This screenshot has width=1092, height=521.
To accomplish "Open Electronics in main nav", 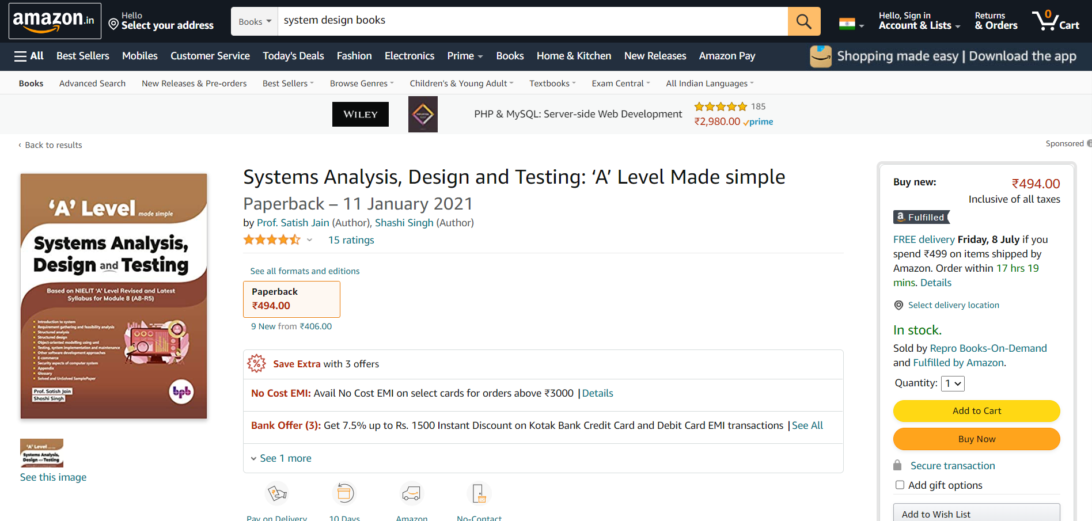I will pyautogui.click(x=409, y=56).
